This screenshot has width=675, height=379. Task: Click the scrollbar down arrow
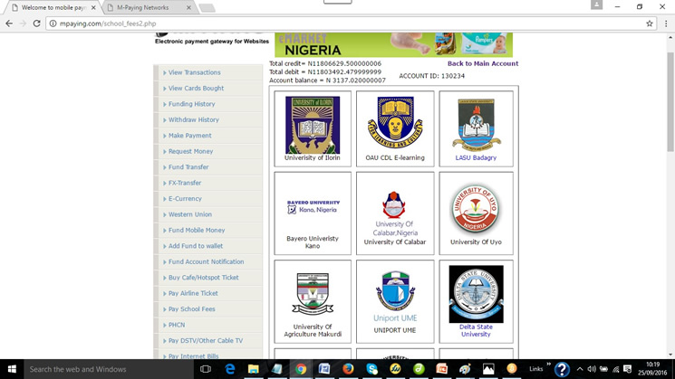coord(670,355)
